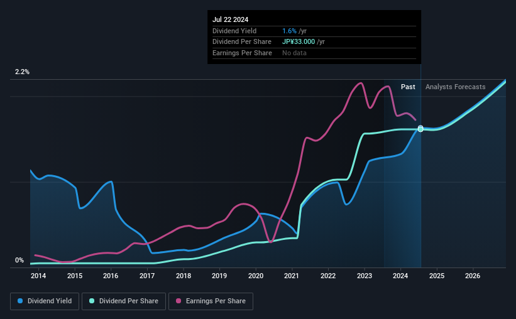Toggle the Earnings Per Share legend button

point(211,301)
